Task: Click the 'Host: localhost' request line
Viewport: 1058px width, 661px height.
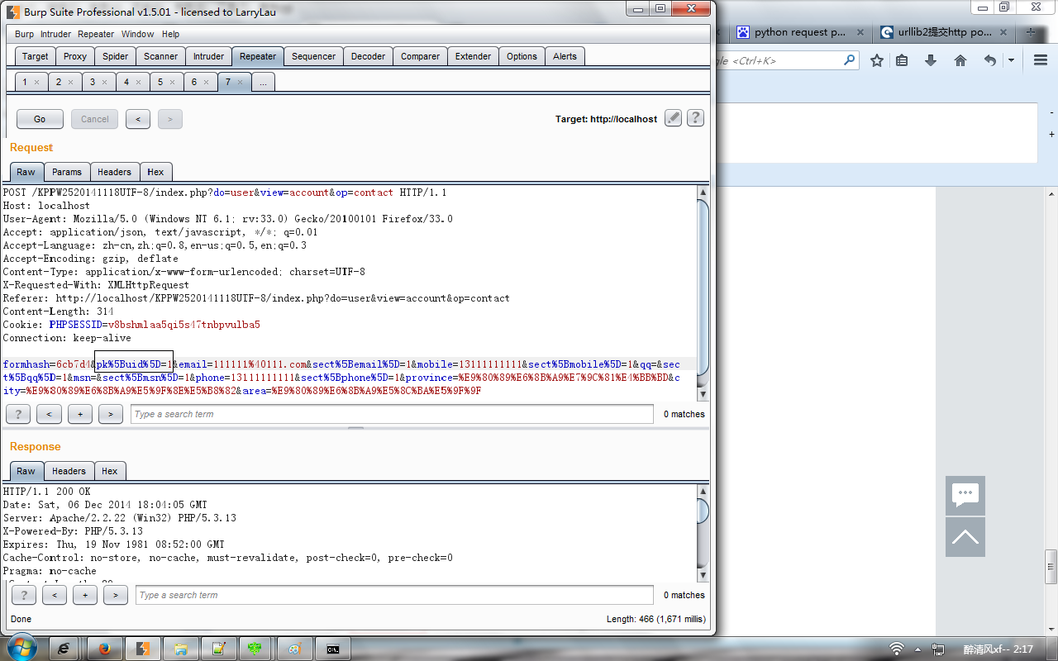Action: coord(46,206)
